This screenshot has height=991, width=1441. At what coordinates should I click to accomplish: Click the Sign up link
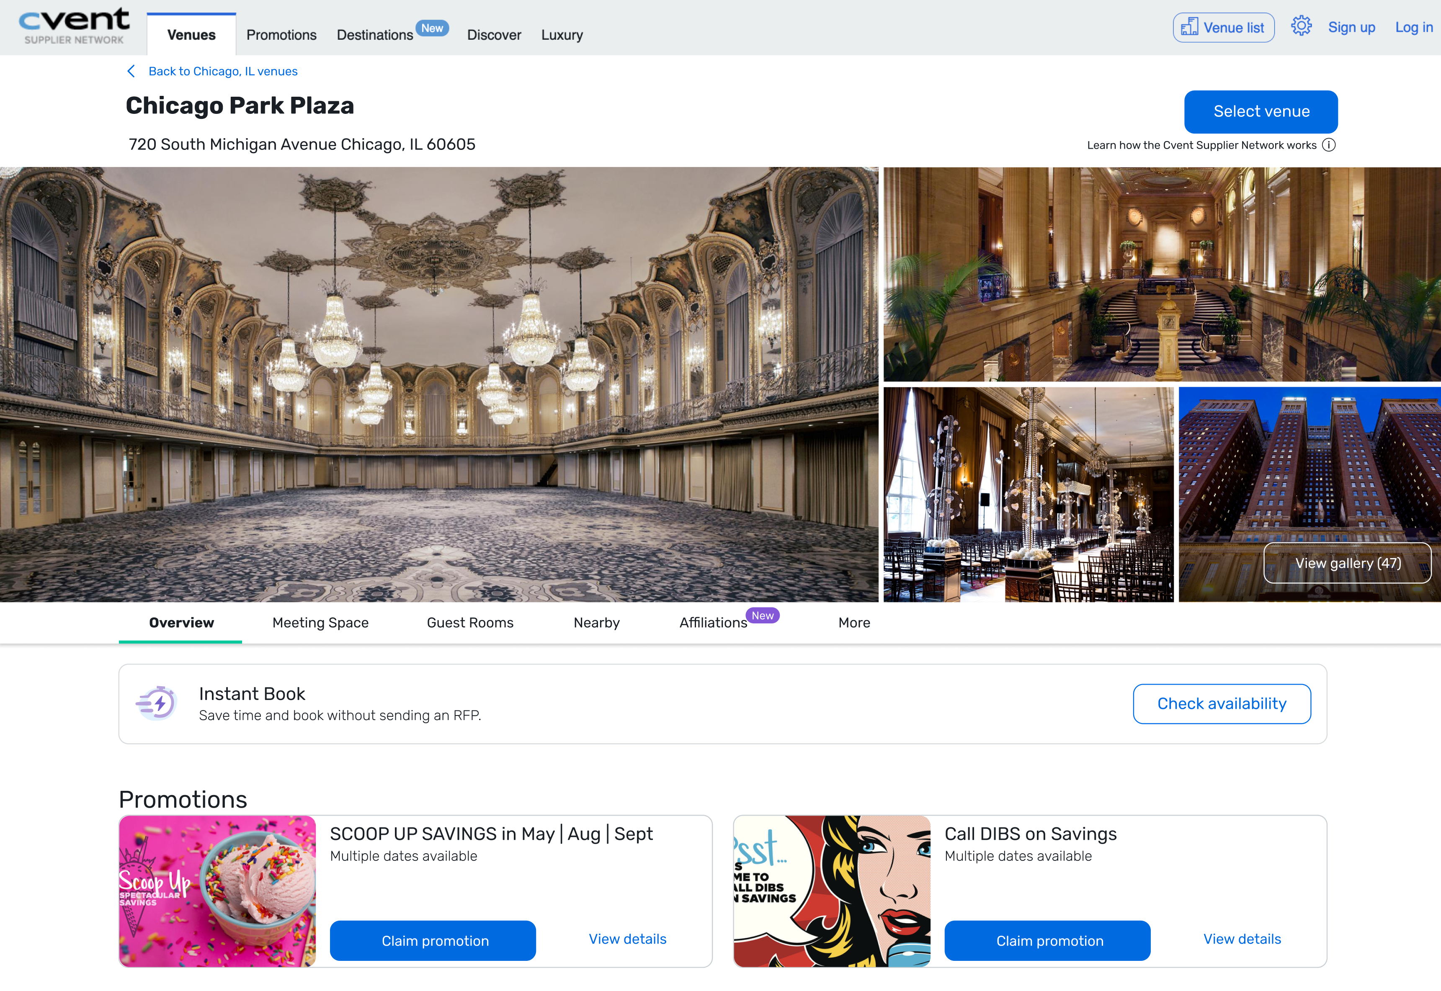[x=1351, y=27]
